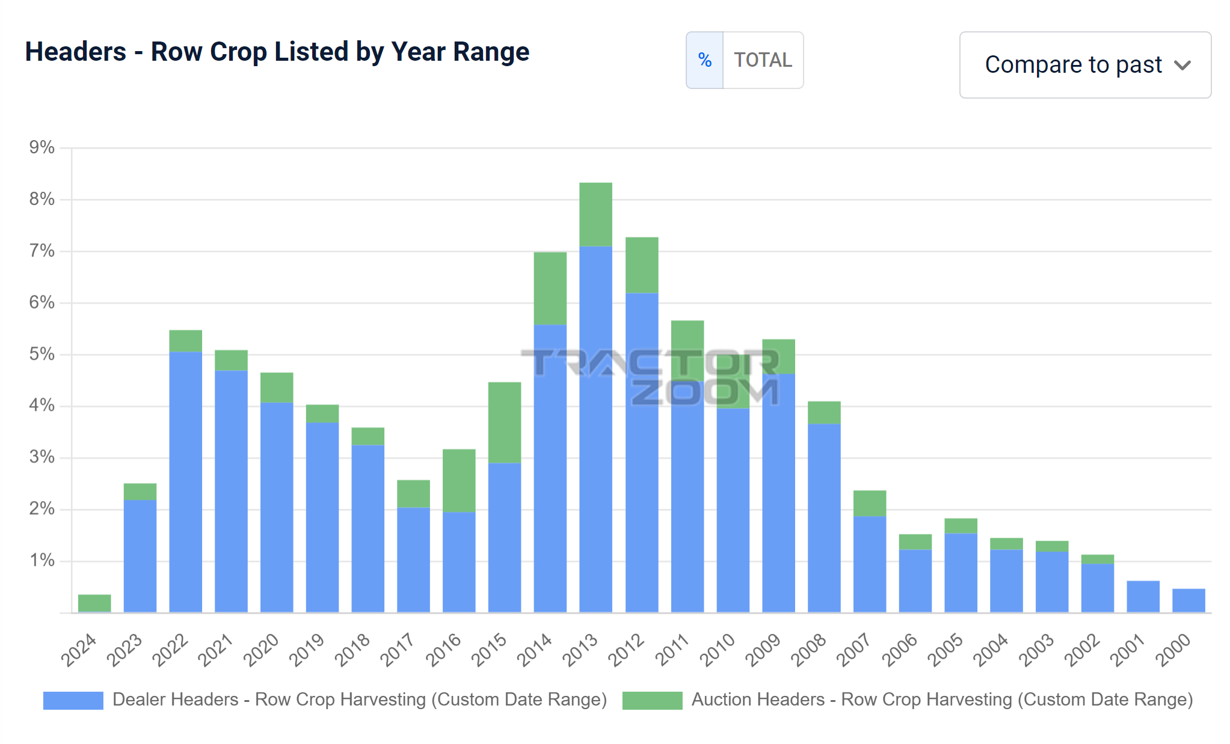
Task: Click the TractorZoom watermark logo
Action: pyautogui.click(x=650, y=377)
